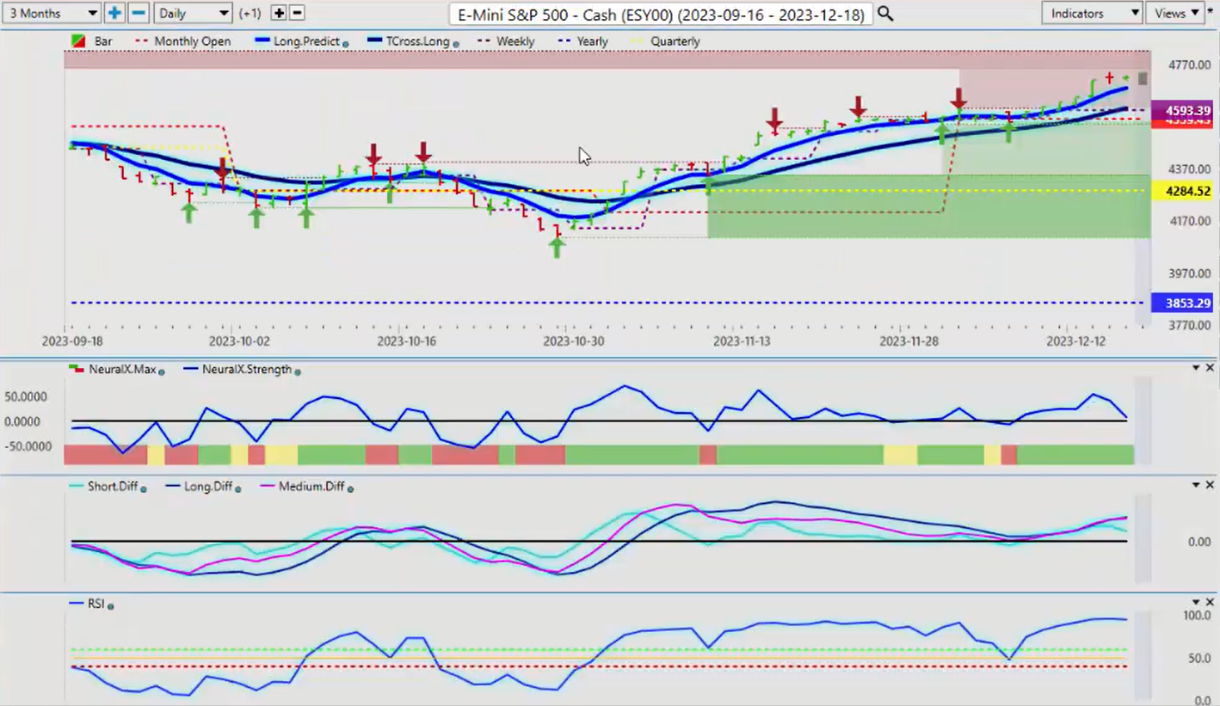Open the NeuralX panel options arrow
The width and height of the screenshot is (1220, 706).
1196,368
